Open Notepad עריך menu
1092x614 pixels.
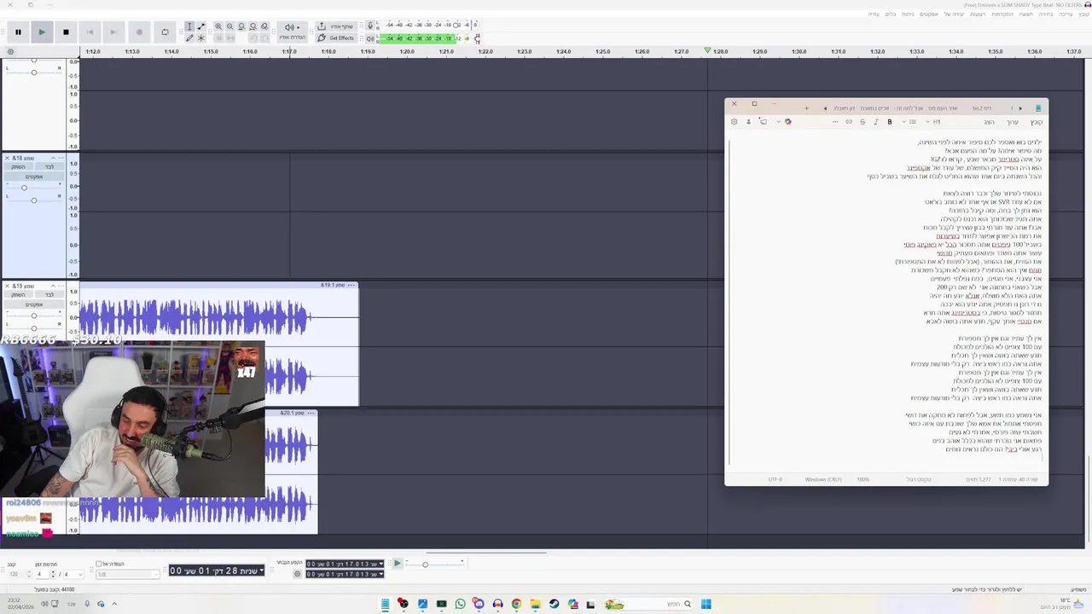point(1012,122)
